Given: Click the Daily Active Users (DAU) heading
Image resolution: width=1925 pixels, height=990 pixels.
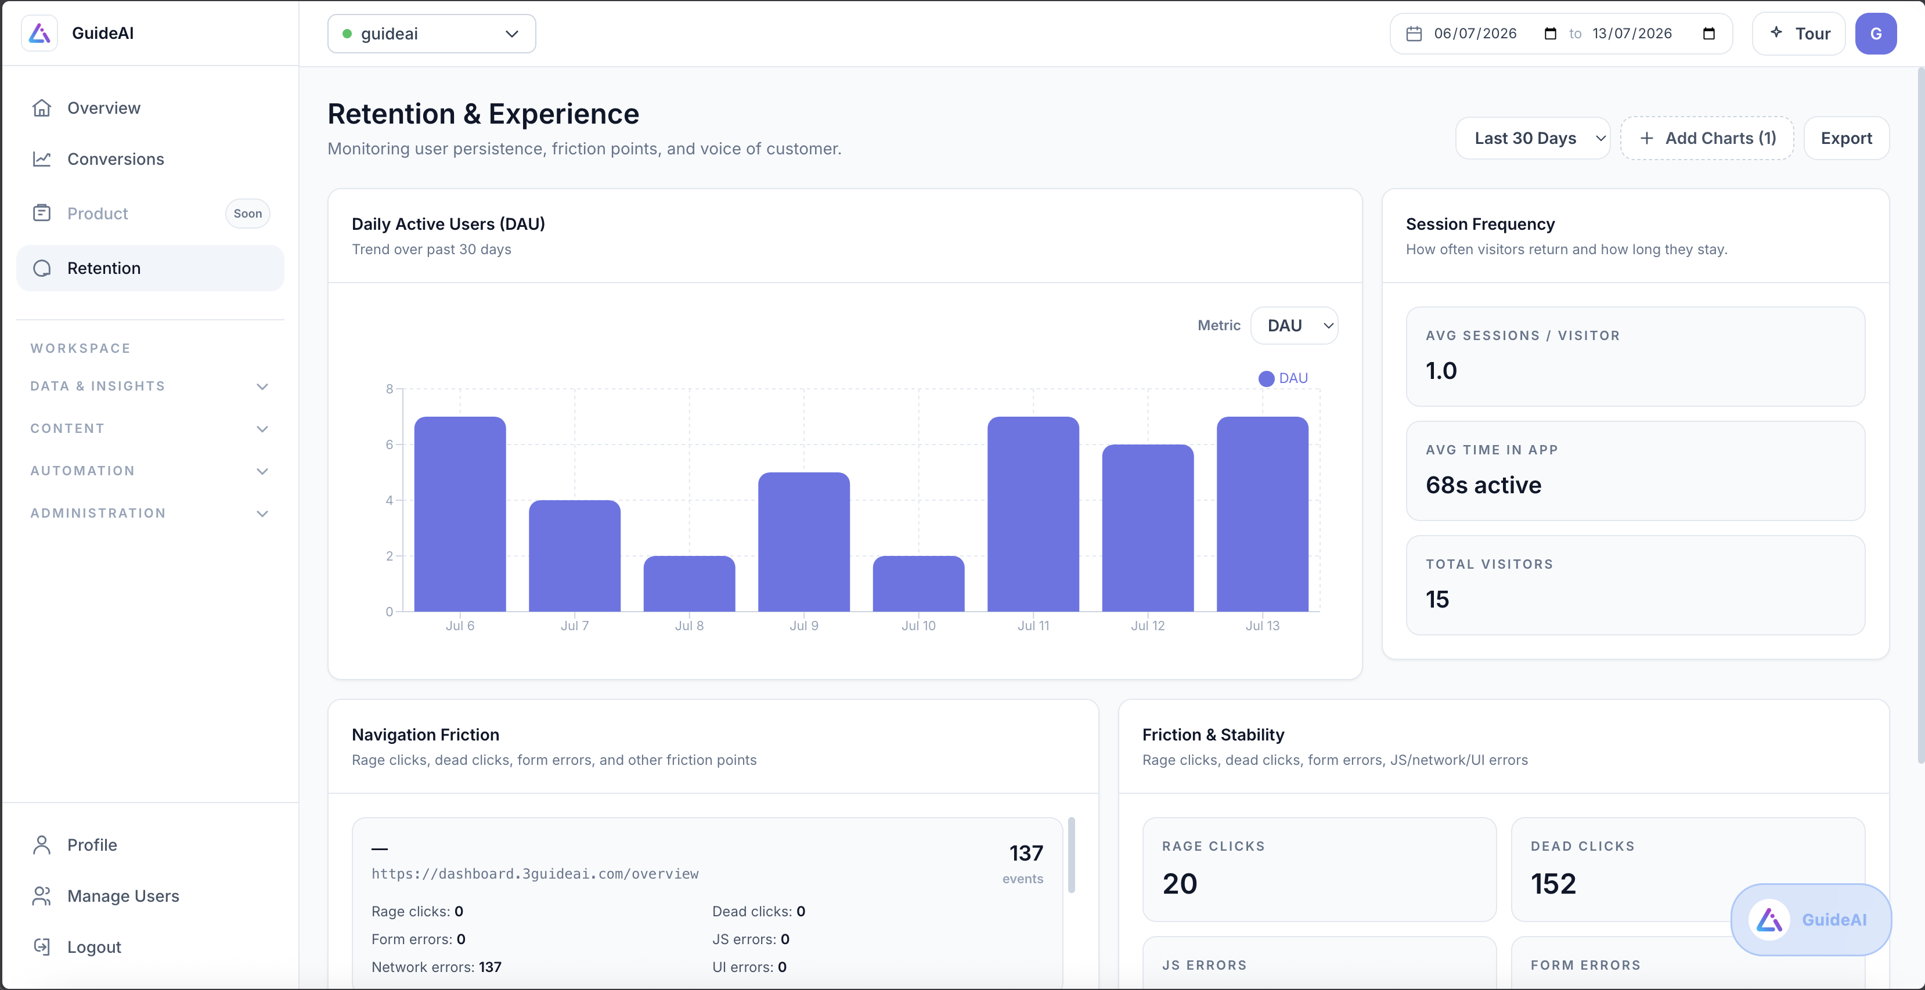Looking at the screenshot, I should (448, 224).
